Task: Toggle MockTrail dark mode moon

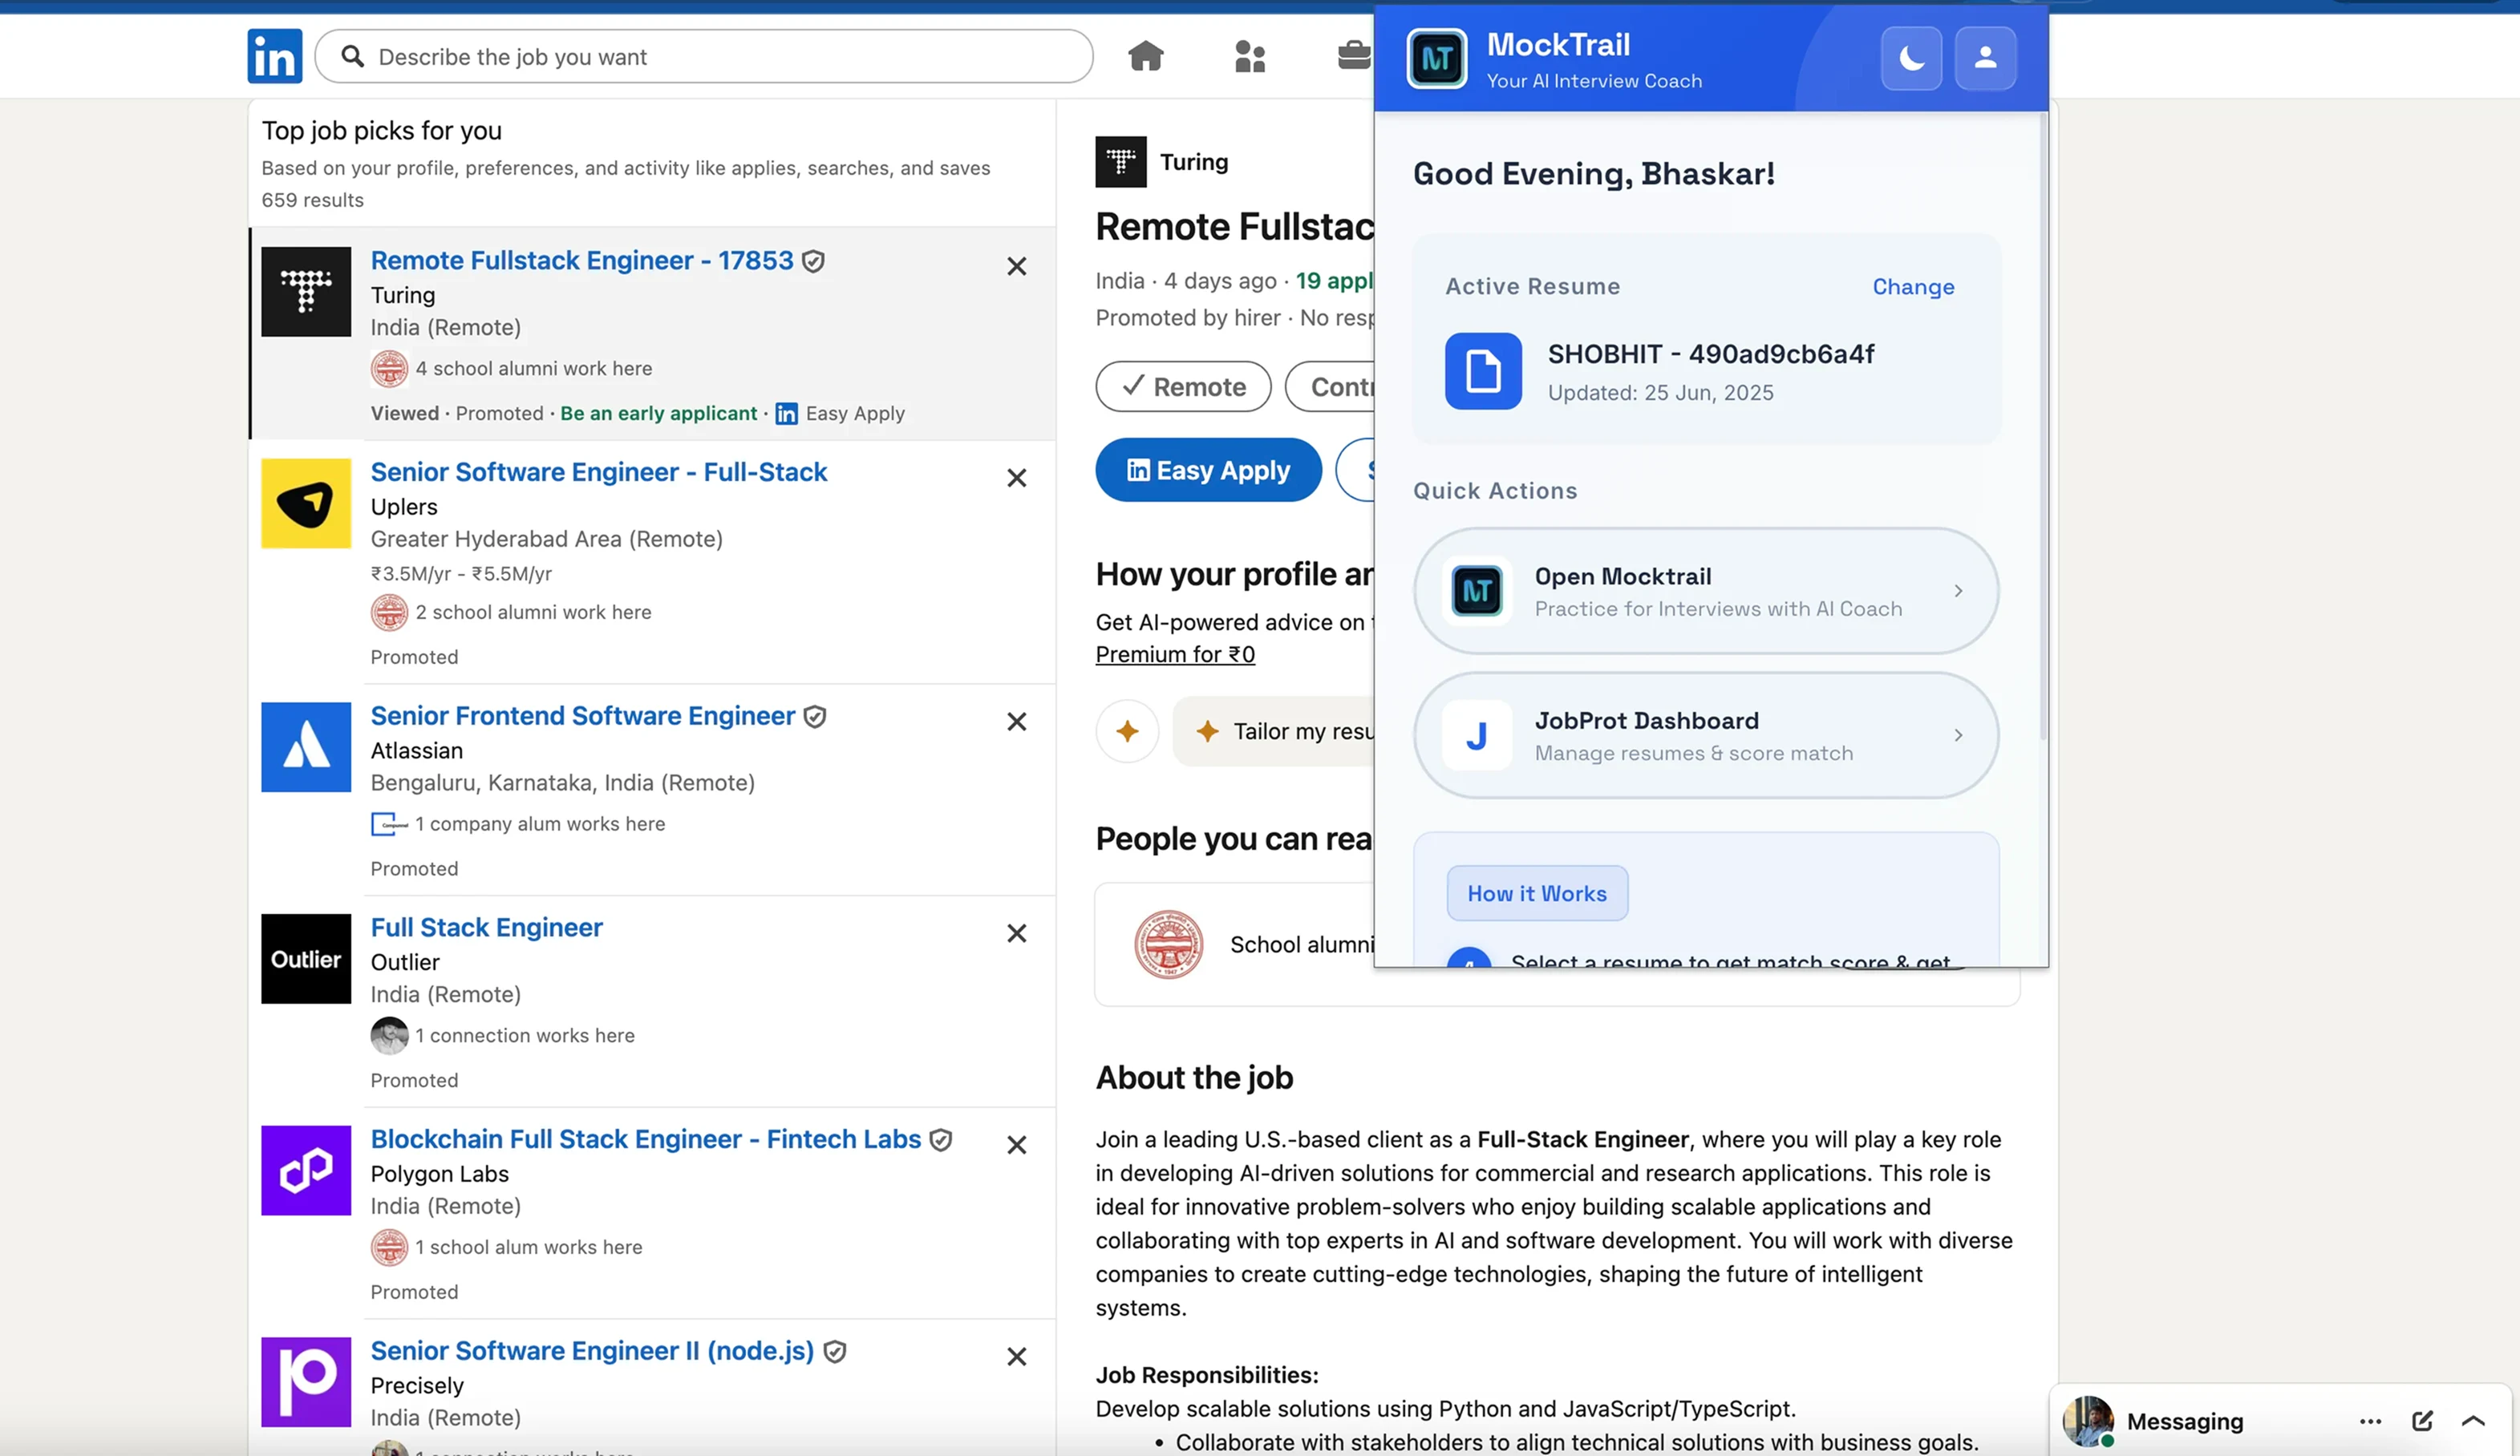Action: tap(1911, 59)
